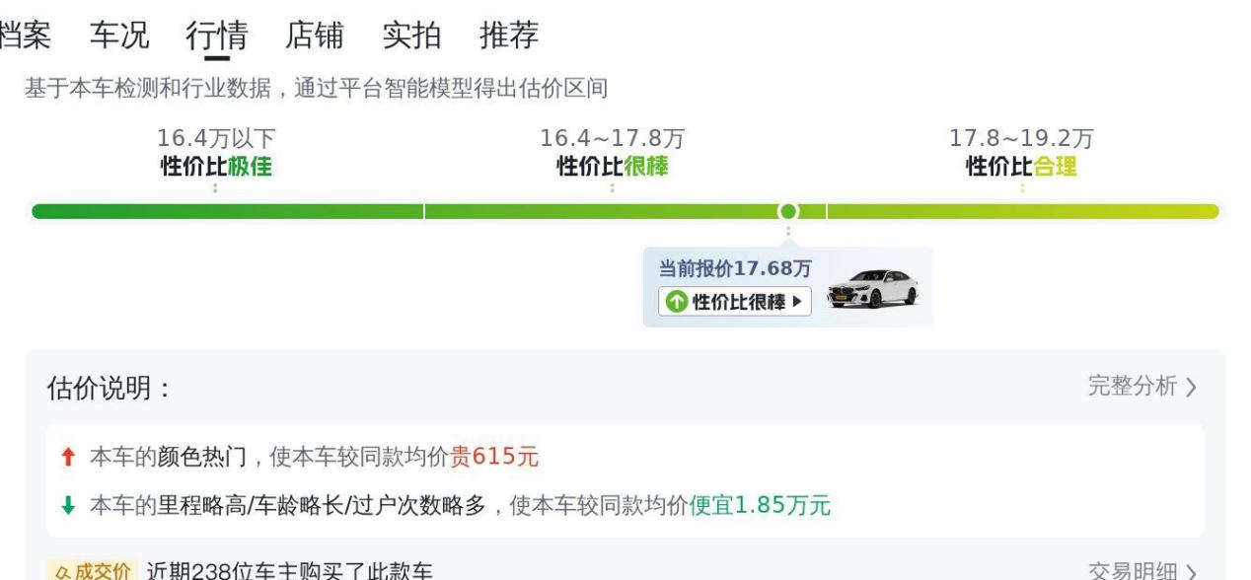Click the white car thumbnail image
Screen dimensions: 1251x580
(872, 288)
